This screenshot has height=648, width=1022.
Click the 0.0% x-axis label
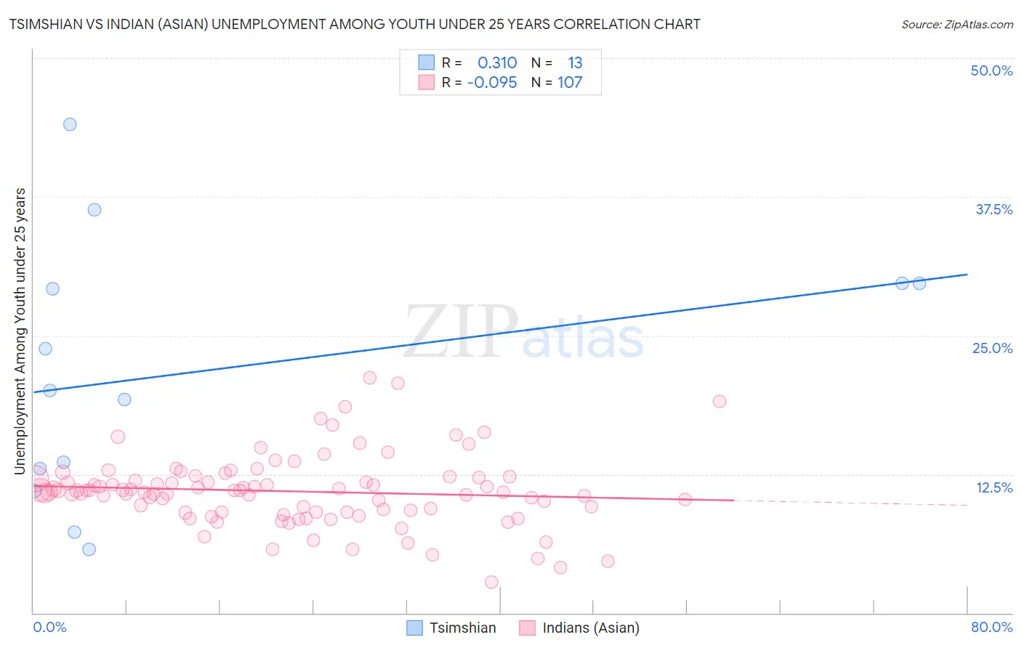pos(49,627)
